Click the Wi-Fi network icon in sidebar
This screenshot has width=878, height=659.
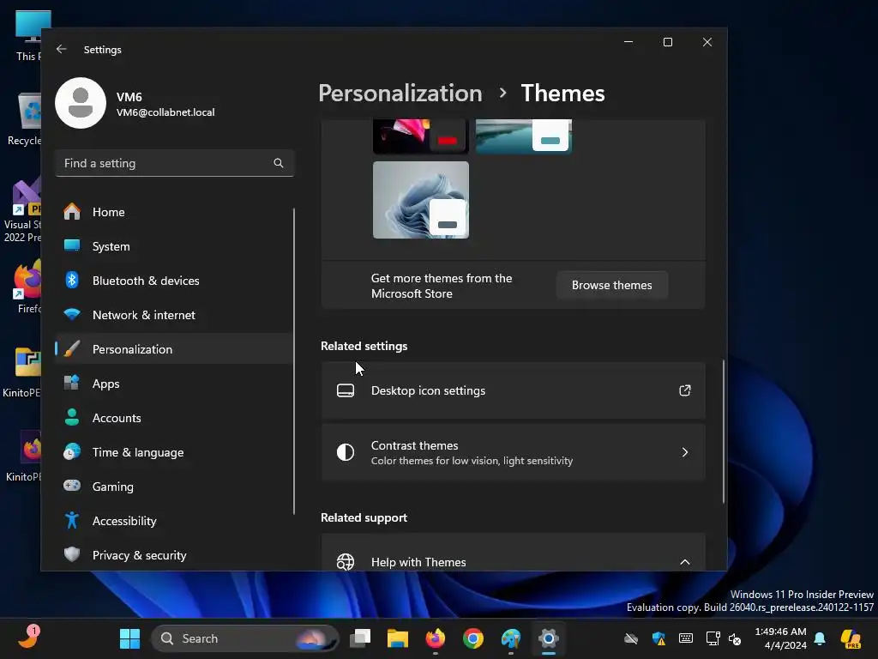point(72,314)
